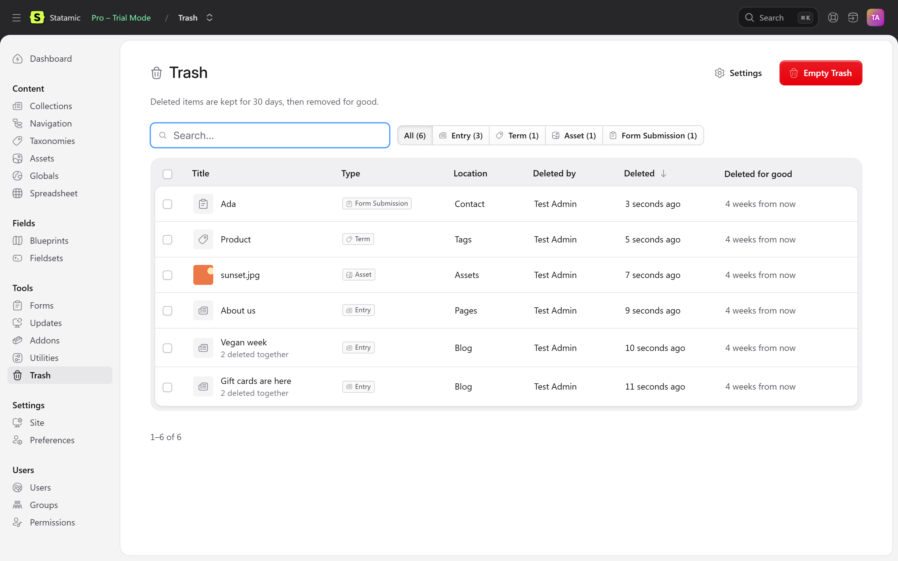Open the Groups item in sidebar

[59, 505]
